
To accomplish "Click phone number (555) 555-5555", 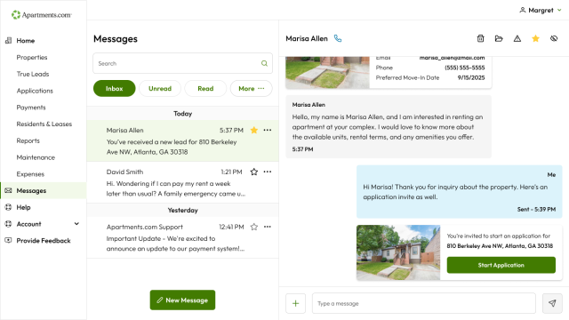I will coord(465,68).
